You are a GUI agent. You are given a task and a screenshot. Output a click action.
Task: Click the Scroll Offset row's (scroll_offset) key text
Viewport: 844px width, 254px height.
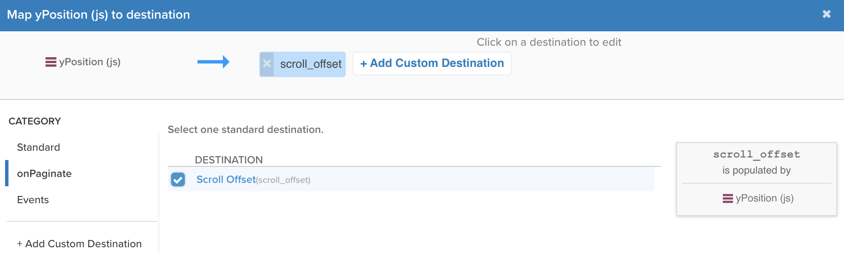click(x=283, y=180)
